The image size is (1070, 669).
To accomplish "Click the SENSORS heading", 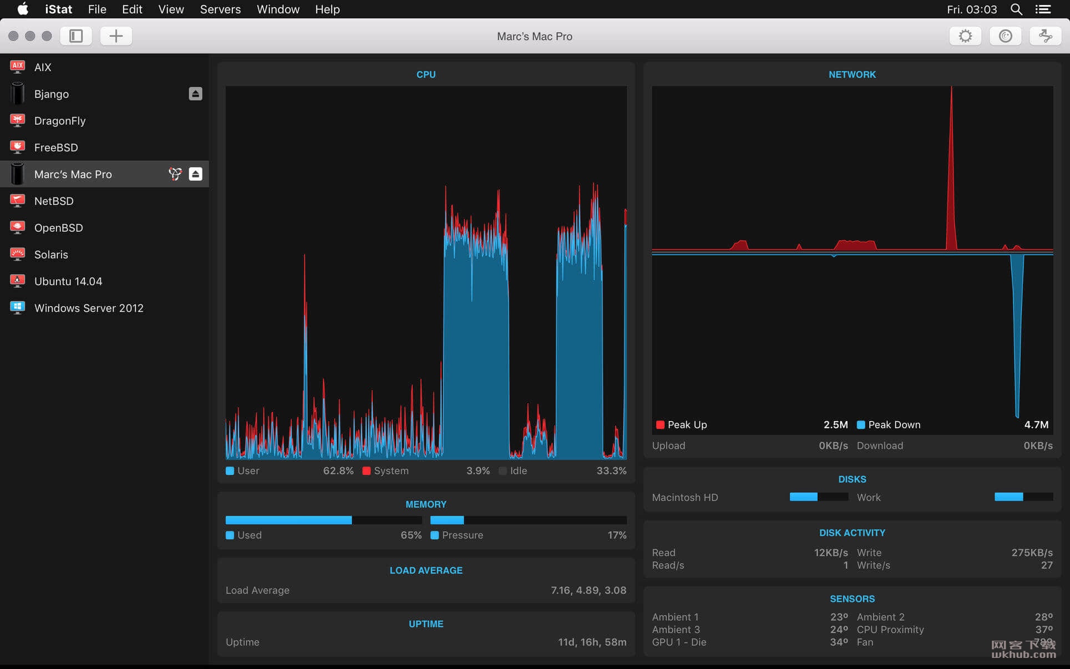I will (852, 599).
